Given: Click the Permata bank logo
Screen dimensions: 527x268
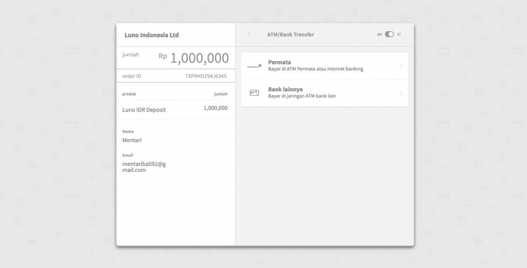Looking at the screenshot, I should coord(254,66).
